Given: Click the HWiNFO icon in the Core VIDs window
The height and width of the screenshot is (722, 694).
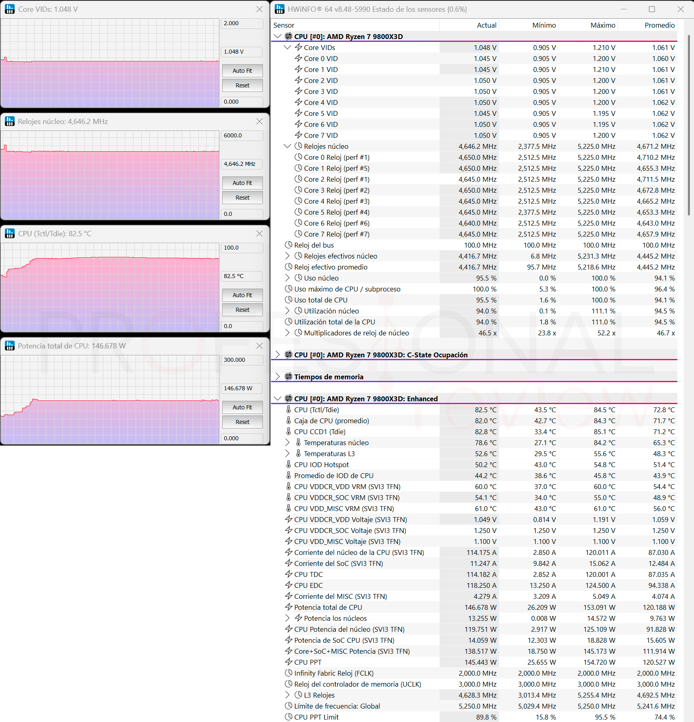Looking at the screenshot, I should pyautogui.click(x=10, y=9).
